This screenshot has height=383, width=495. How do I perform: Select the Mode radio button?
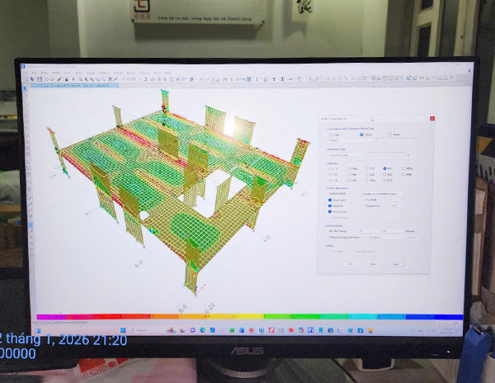tap(390, 135)
